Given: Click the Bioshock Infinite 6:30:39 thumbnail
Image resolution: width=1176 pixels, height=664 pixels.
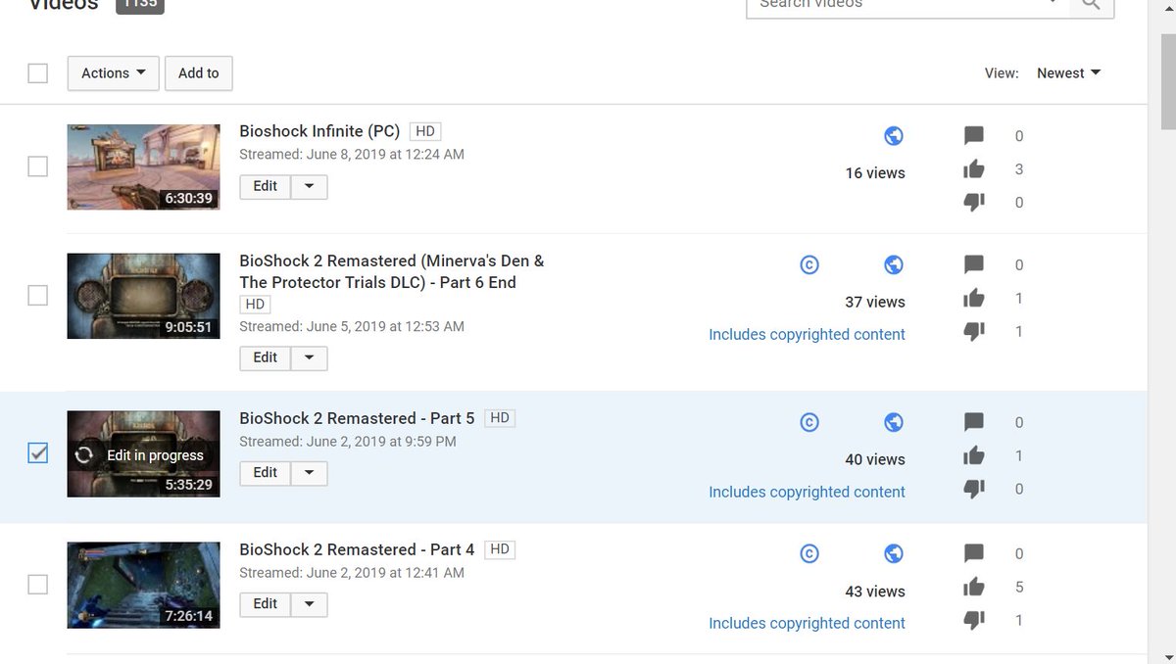Looking at the screenshot, I should point(144,166).
